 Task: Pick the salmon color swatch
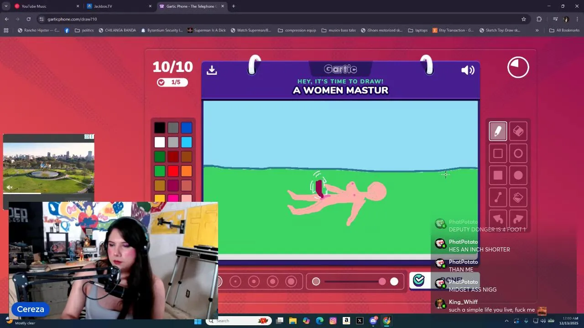point(186,185)
